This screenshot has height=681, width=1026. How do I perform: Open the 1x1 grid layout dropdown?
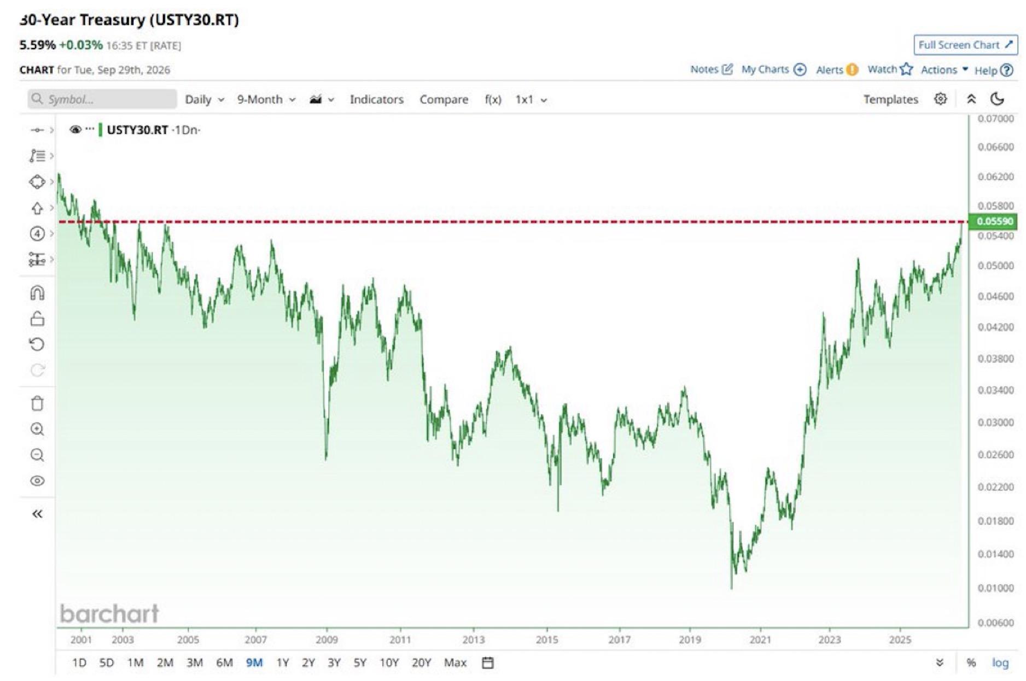point(531,99)
